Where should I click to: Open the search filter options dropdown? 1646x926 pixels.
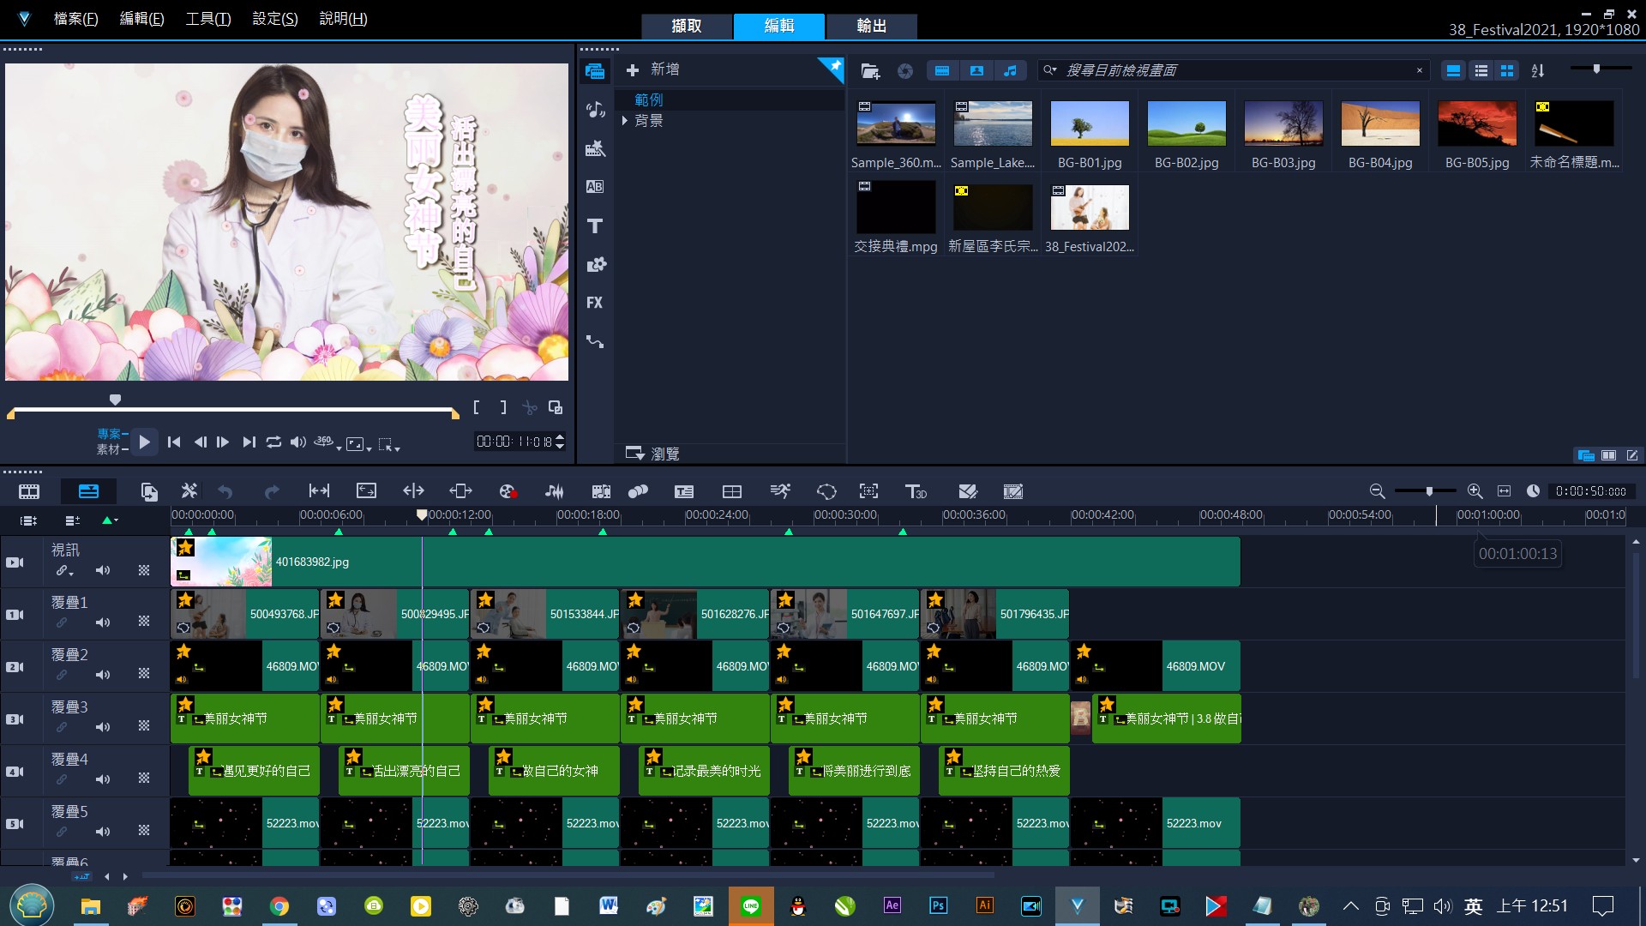(1049, 70)
